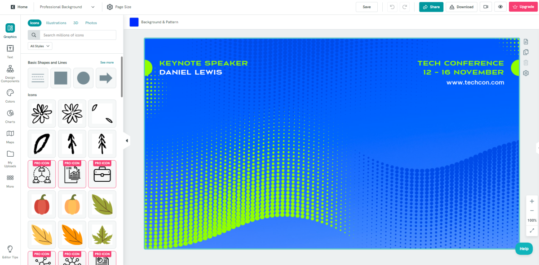Delete page using trash icon
The image size is (539, 265).
point(526,63)
